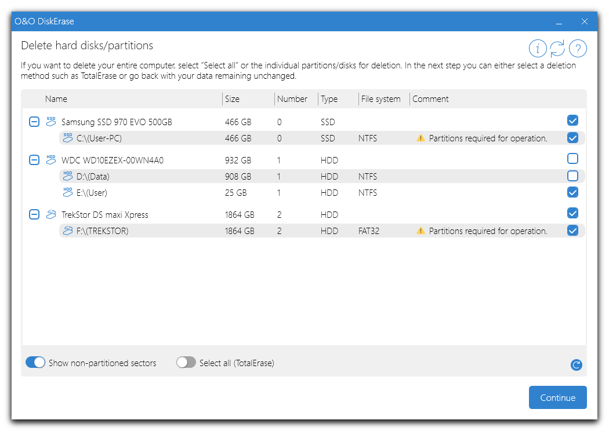The width and height of the screenshot is (609, 431).
Task: Click the Samsung SSD 970 EVO drive icon
Action: (51, 122)
